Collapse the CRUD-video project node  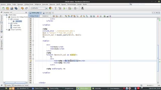tap(4, 15)
